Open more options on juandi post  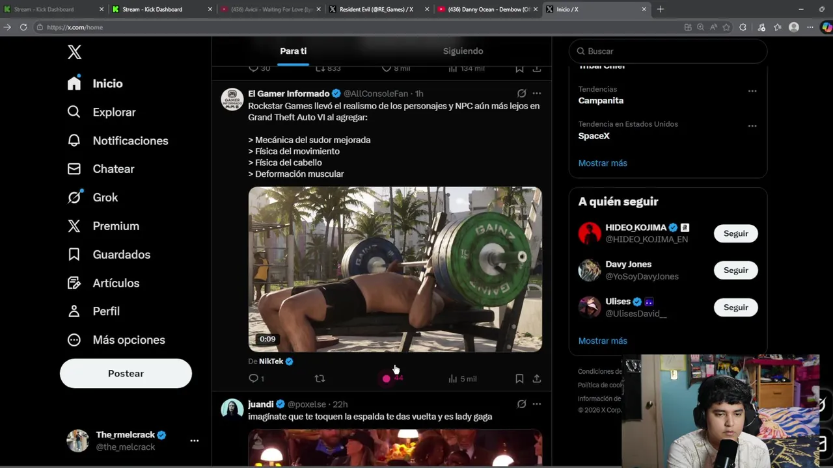tap(536, 404)
